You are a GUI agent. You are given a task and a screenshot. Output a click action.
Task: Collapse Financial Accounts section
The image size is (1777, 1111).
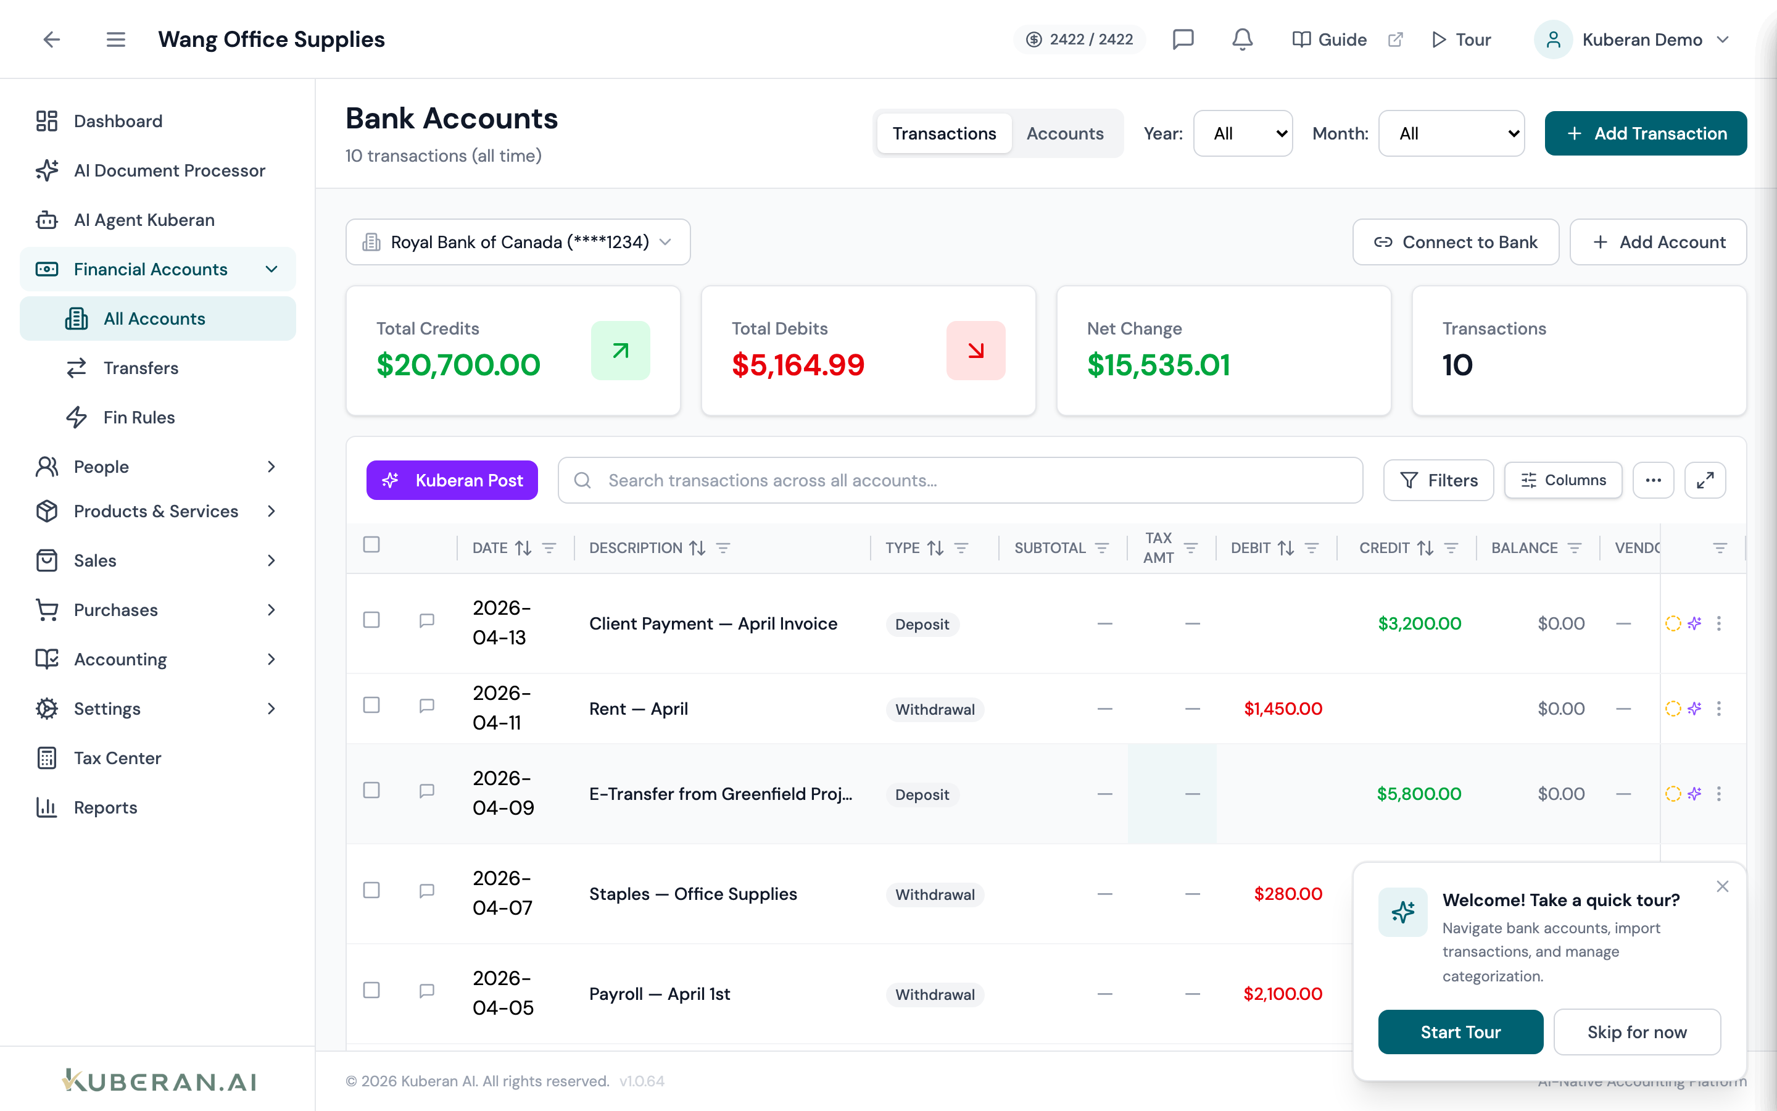158,269
